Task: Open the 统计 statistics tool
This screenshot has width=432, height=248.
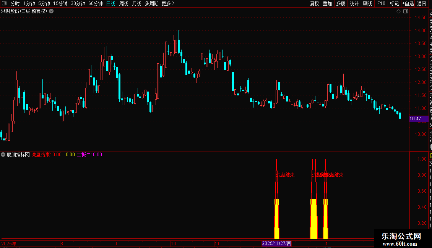Action: tap(354, 3)
